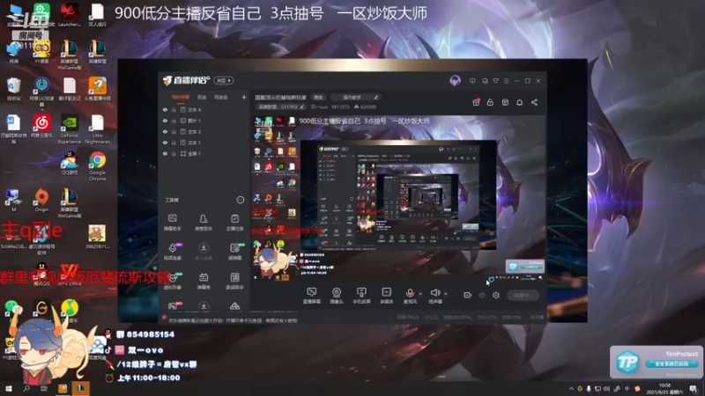Open the storefront icon beside the bell
Screen dimensions: 705x396
tap(505, 102)
